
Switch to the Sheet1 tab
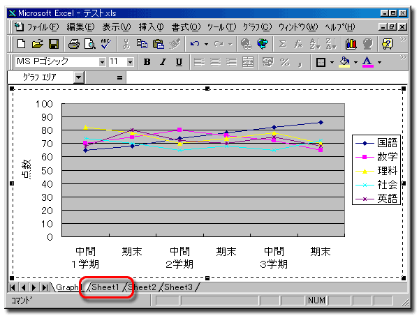point(105,287)
